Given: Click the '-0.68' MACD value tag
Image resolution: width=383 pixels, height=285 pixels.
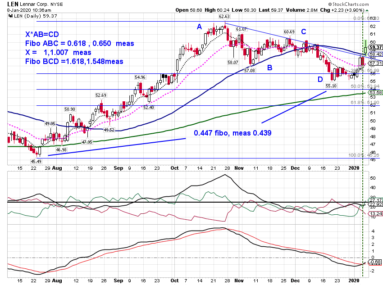Looking at the screenshot, I should [x=375, y=262].
